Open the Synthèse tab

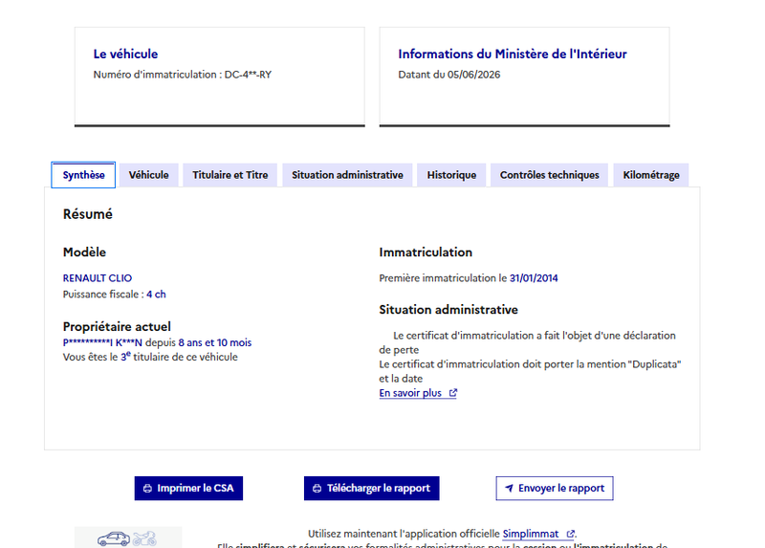[83, 175]
